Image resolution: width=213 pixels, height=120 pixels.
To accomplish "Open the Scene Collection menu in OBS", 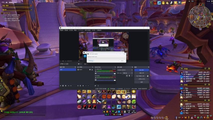I will (x=88, y=30).
